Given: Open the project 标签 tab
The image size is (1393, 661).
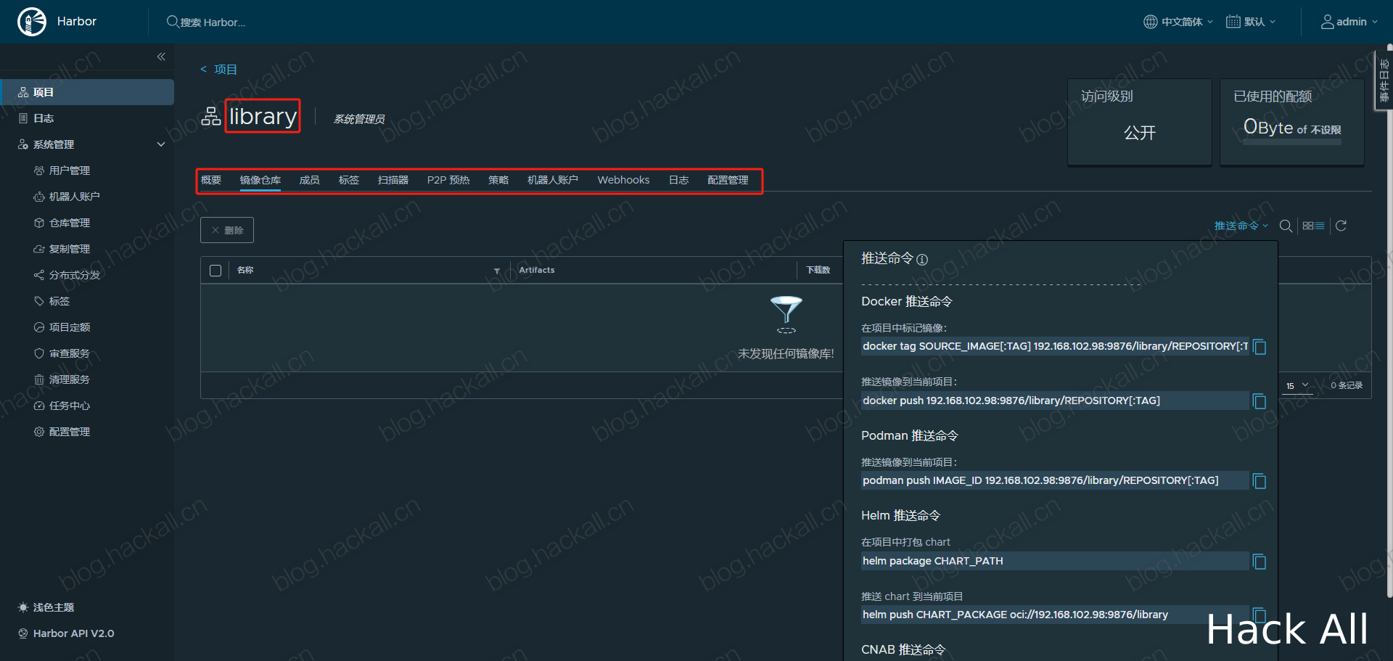Looking at the screenshot, I should coord(349,180).
